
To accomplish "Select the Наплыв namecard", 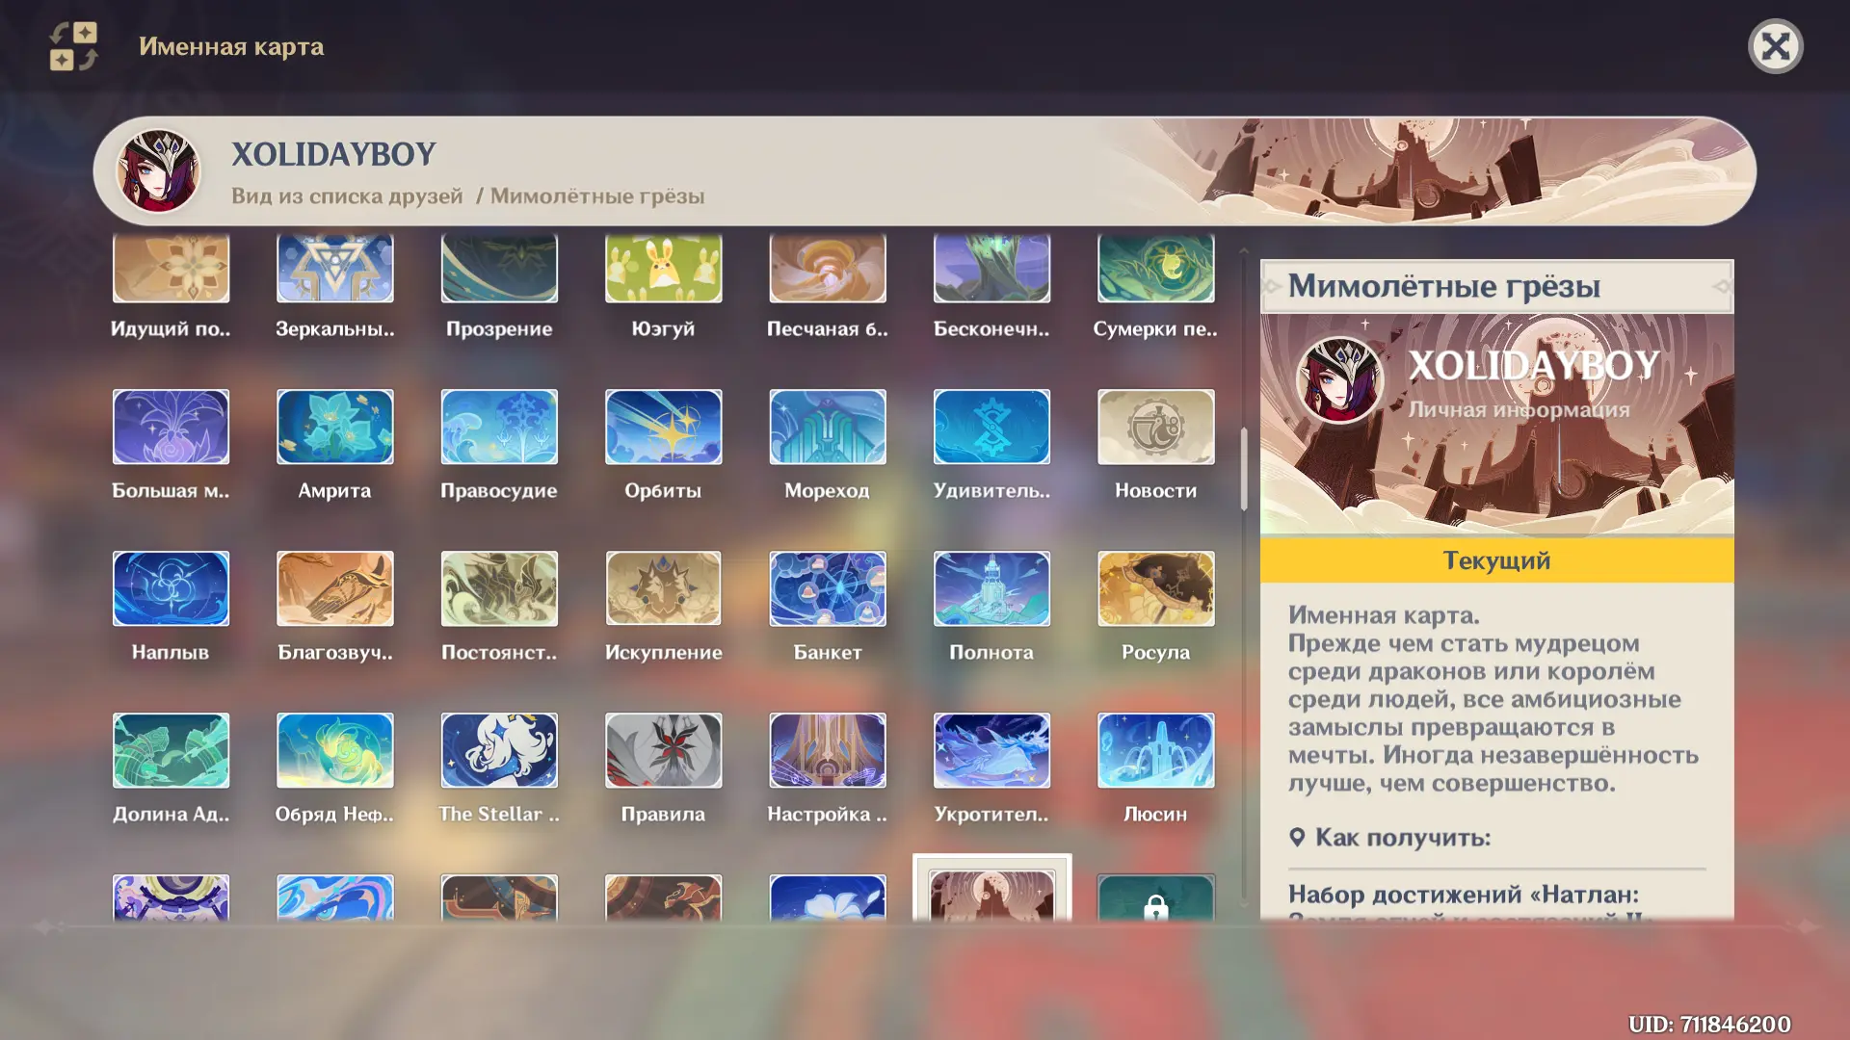I will [171, 588].
